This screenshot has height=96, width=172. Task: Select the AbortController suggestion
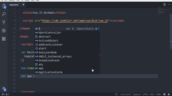pos(67,33)
